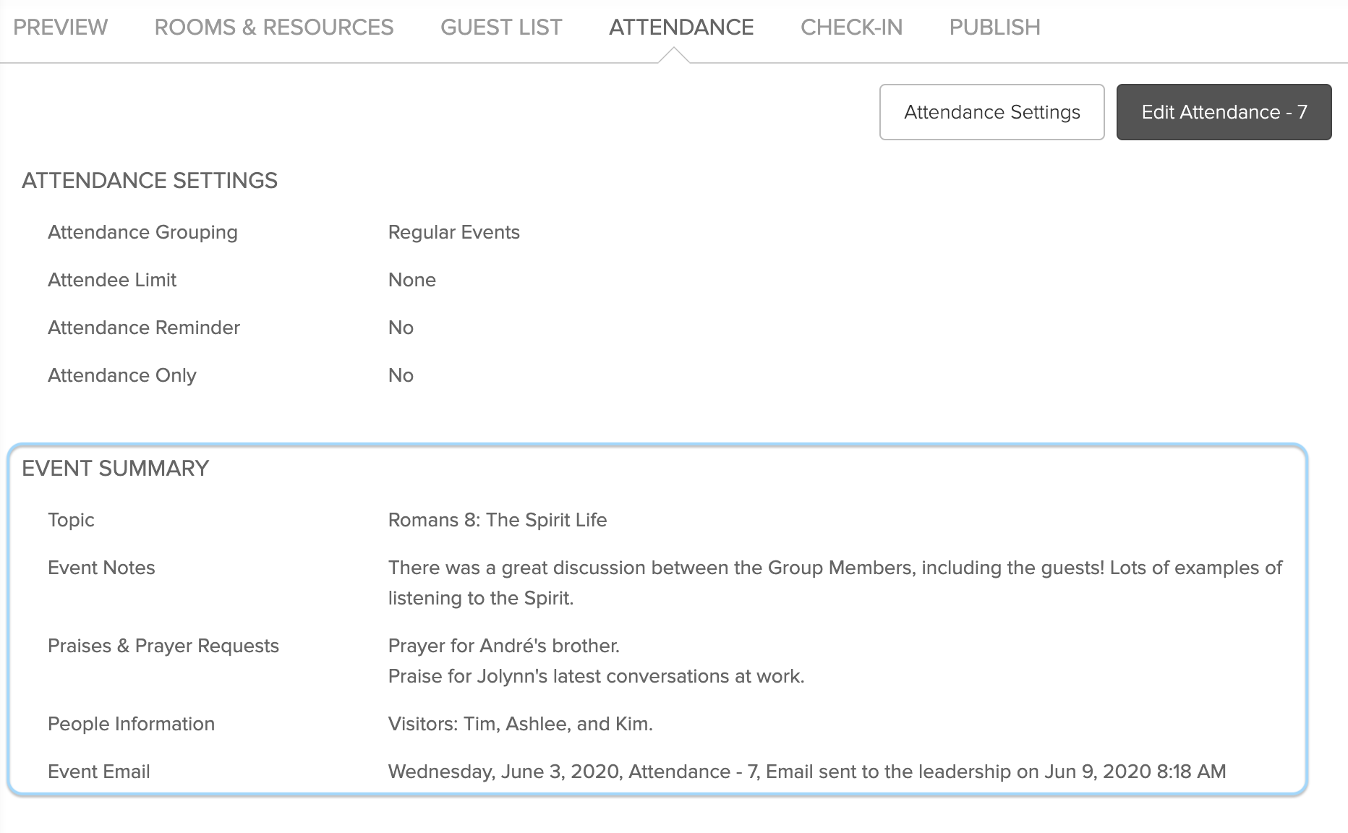This screenshot has height=833, width=1348.
Task: Click the Edit Attendance - 7 button
Action: pyautogui.click(x=1224, y=112)
